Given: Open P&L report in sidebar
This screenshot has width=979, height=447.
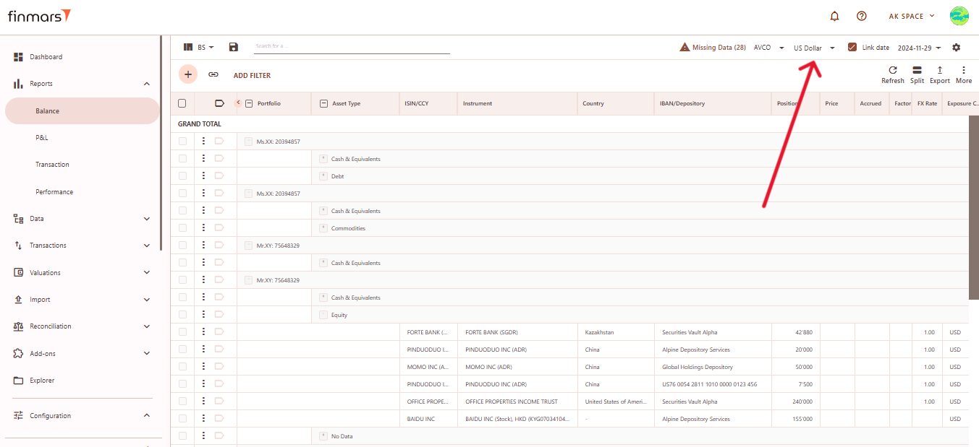Looking at the screenshot, I should pyautogui.click(x=42, y=138).
